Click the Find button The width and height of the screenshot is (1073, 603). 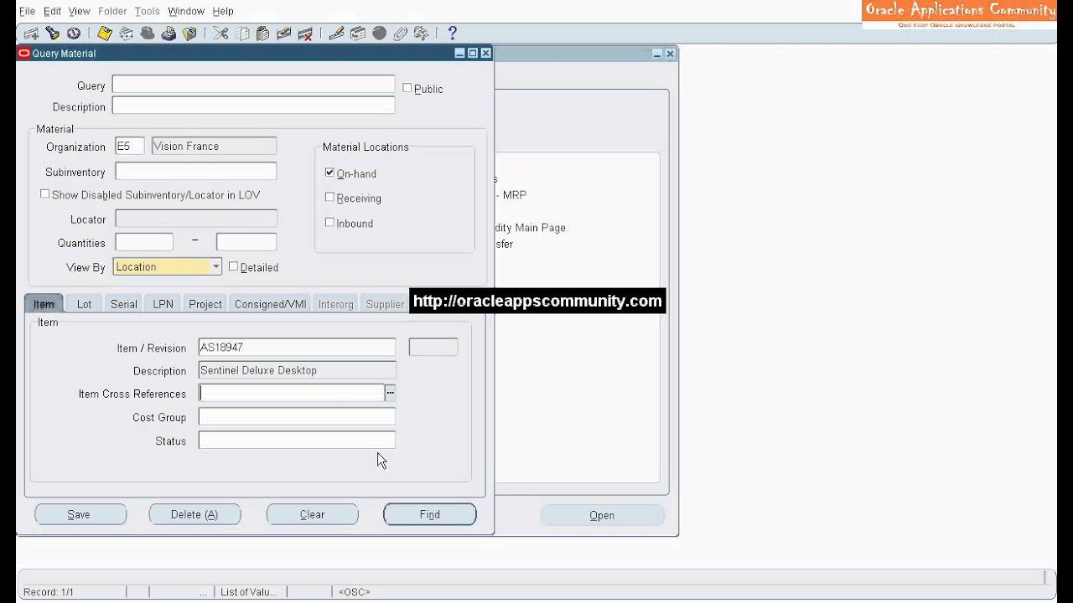coord(429,514)
